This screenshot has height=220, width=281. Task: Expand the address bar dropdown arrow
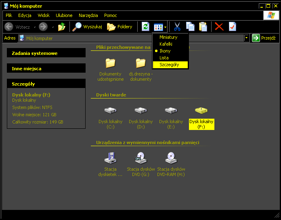[x=247, y=38]
